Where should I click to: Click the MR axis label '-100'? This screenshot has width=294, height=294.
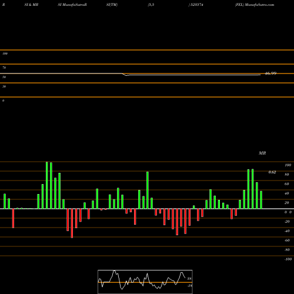pyautogui.click(x=288, y=259)
